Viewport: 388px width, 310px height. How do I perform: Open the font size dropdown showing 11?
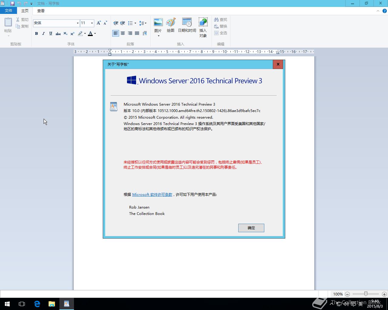tap(92, 23)
